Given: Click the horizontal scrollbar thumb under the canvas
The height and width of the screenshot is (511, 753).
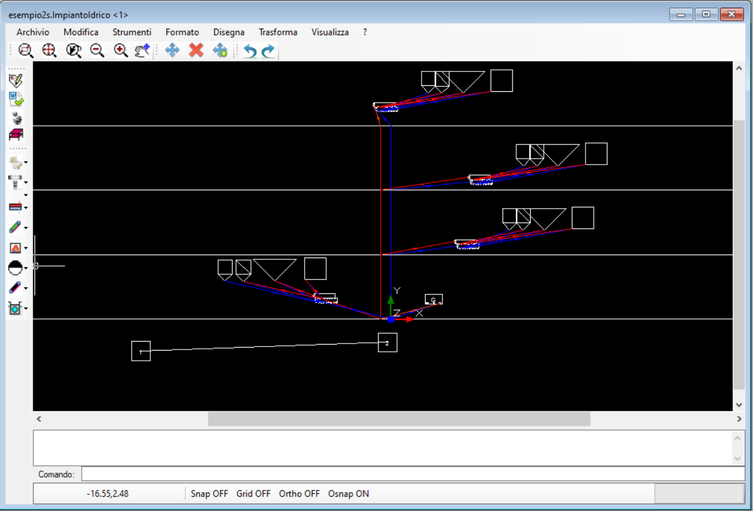Looking at the screenshot, I should (x=399, y=419).
